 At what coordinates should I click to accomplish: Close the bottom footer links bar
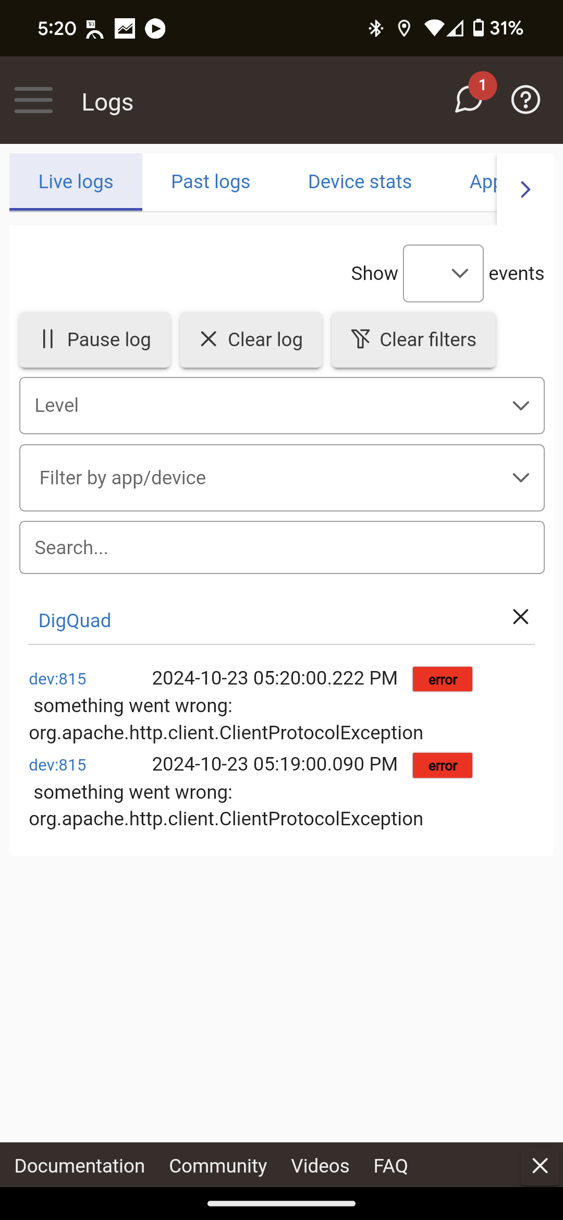tap(540, 1165)
